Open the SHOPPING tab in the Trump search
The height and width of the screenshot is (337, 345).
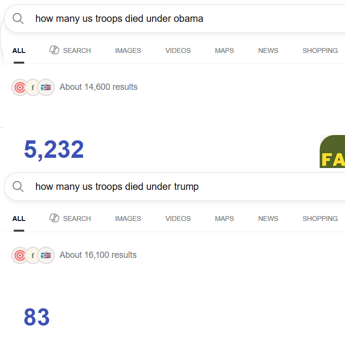point(320,219)
